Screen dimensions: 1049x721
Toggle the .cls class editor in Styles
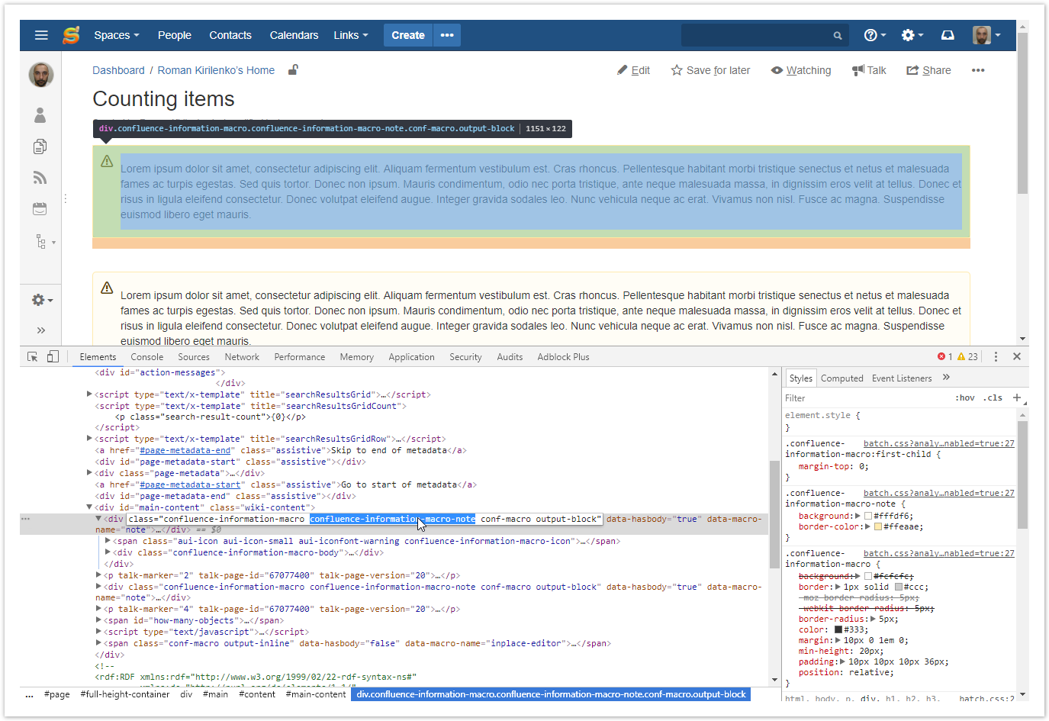(993, 398)
